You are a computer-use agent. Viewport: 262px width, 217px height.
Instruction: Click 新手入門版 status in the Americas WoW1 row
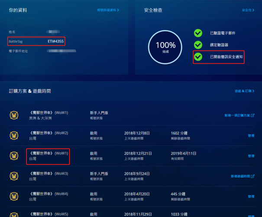(x=99, y=113)
